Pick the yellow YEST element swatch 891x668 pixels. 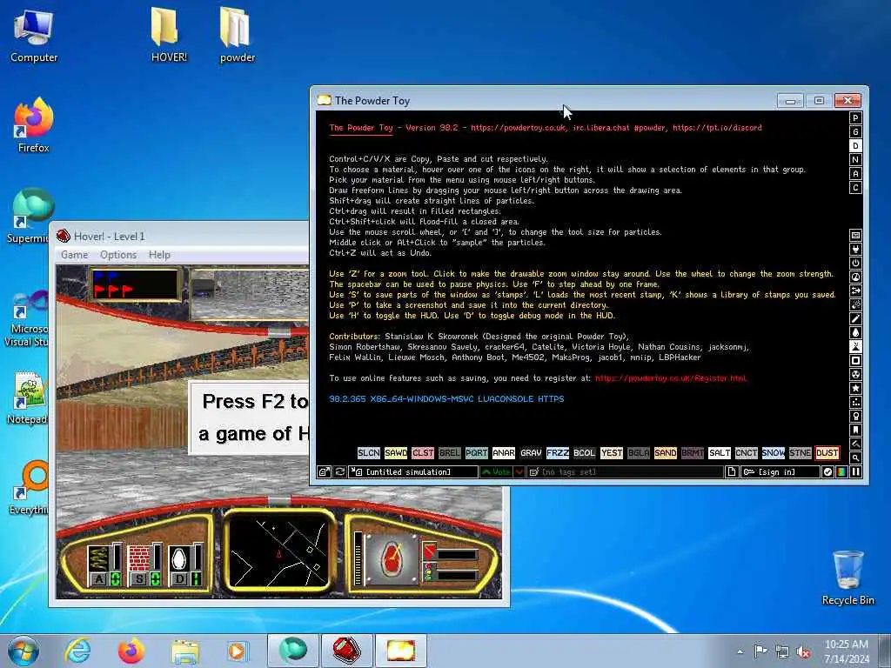tap(612, 452)
